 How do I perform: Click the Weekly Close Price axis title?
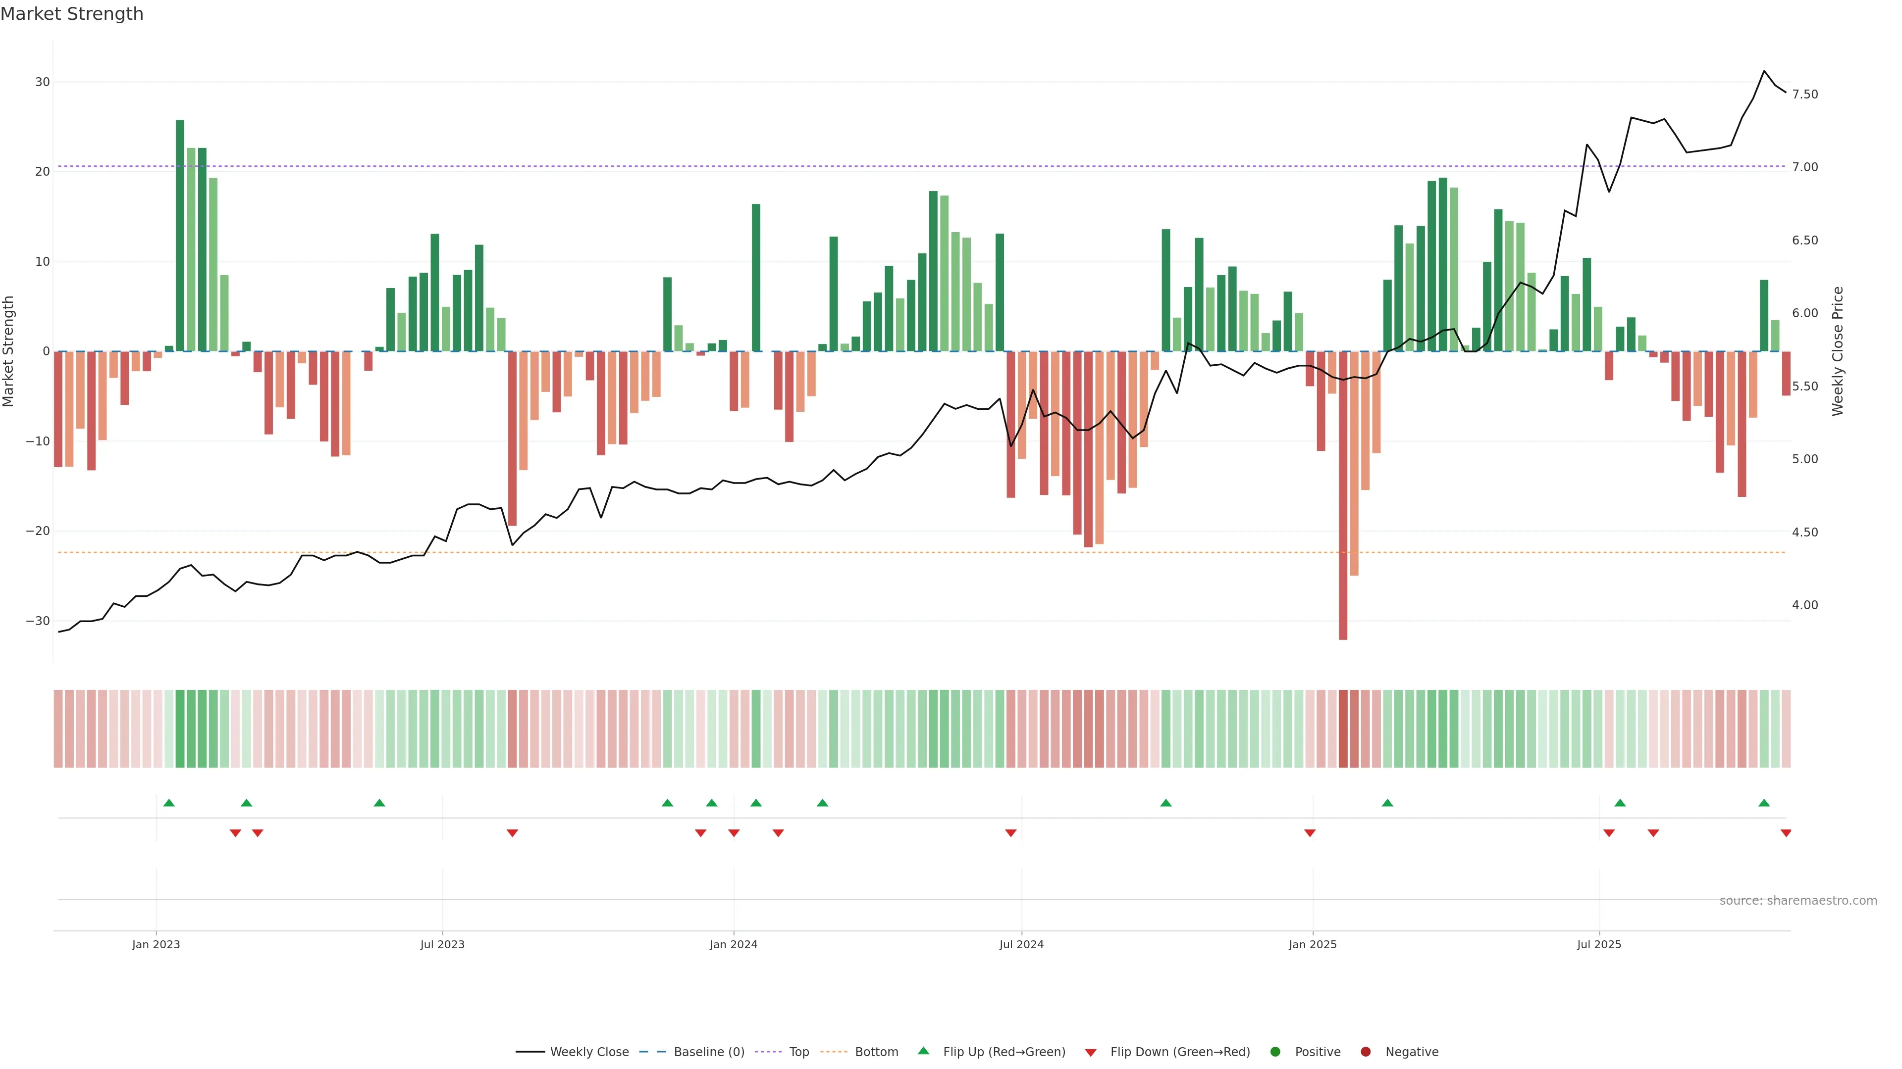coord(1838,351)
